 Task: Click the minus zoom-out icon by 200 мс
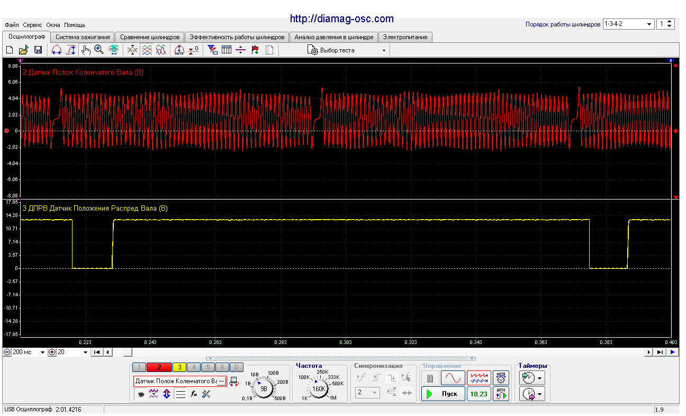click(7, 352)
